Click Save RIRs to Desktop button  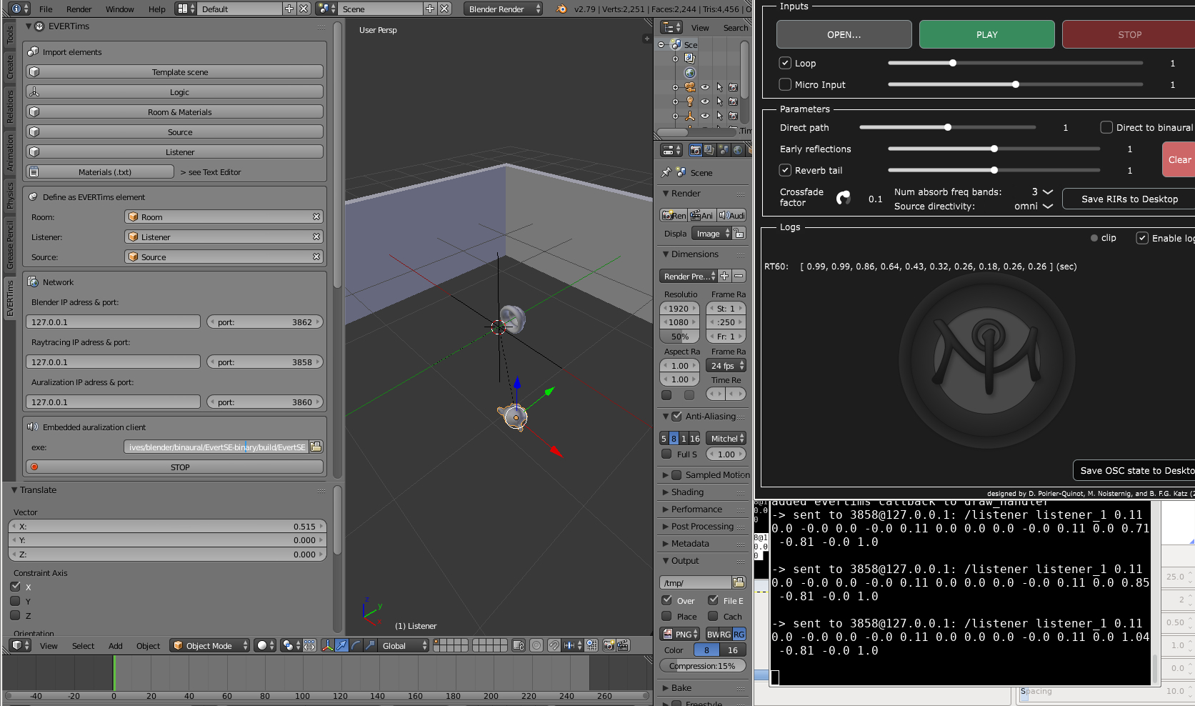(x=1129, y=199)
